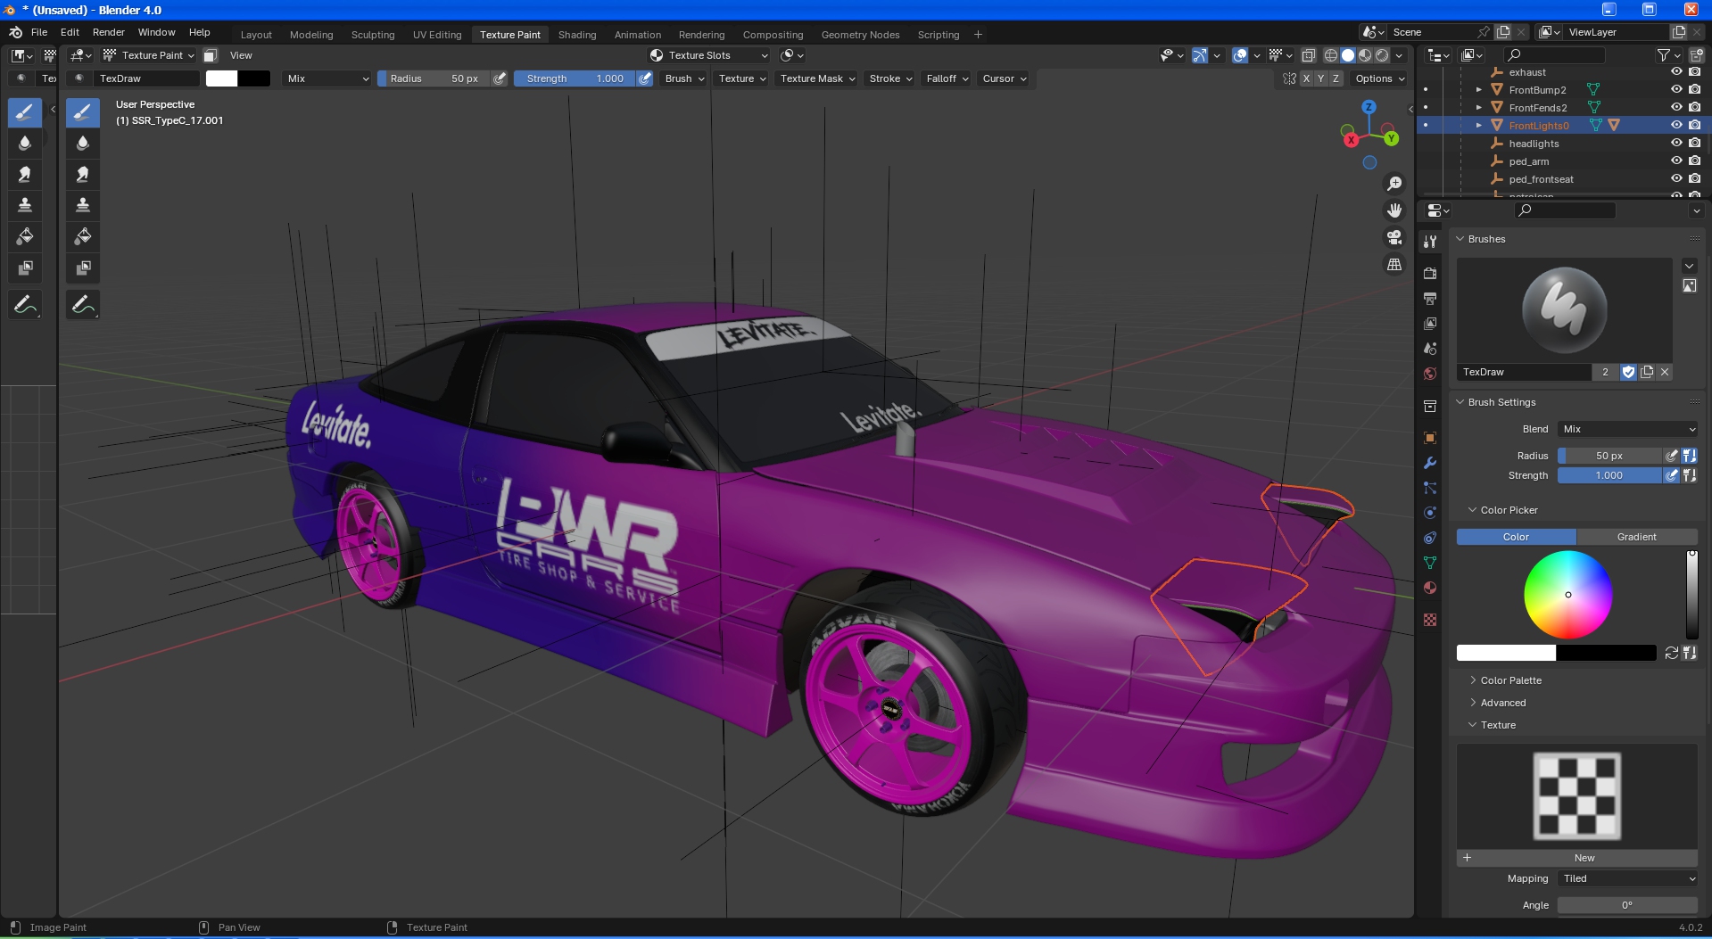
Task: Hide FrontBump2 in viewport via eye
Action: 1676,90
